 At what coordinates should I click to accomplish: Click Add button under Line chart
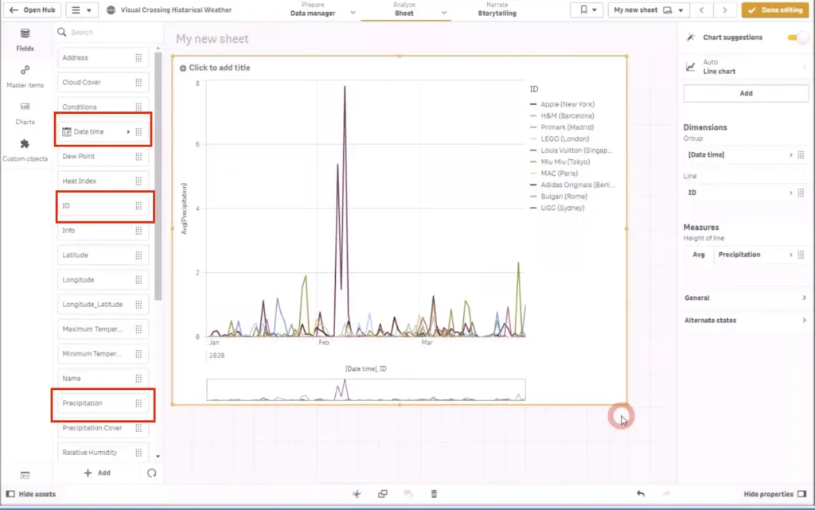point(746,93)
